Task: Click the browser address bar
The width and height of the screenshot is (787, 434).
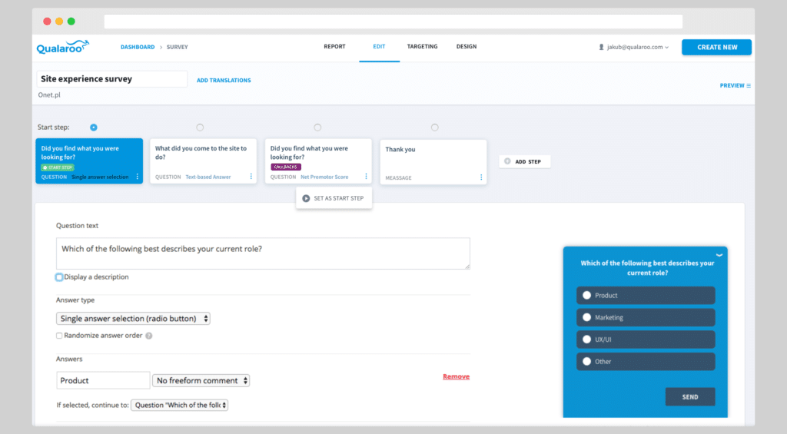Action: (393, 22)
